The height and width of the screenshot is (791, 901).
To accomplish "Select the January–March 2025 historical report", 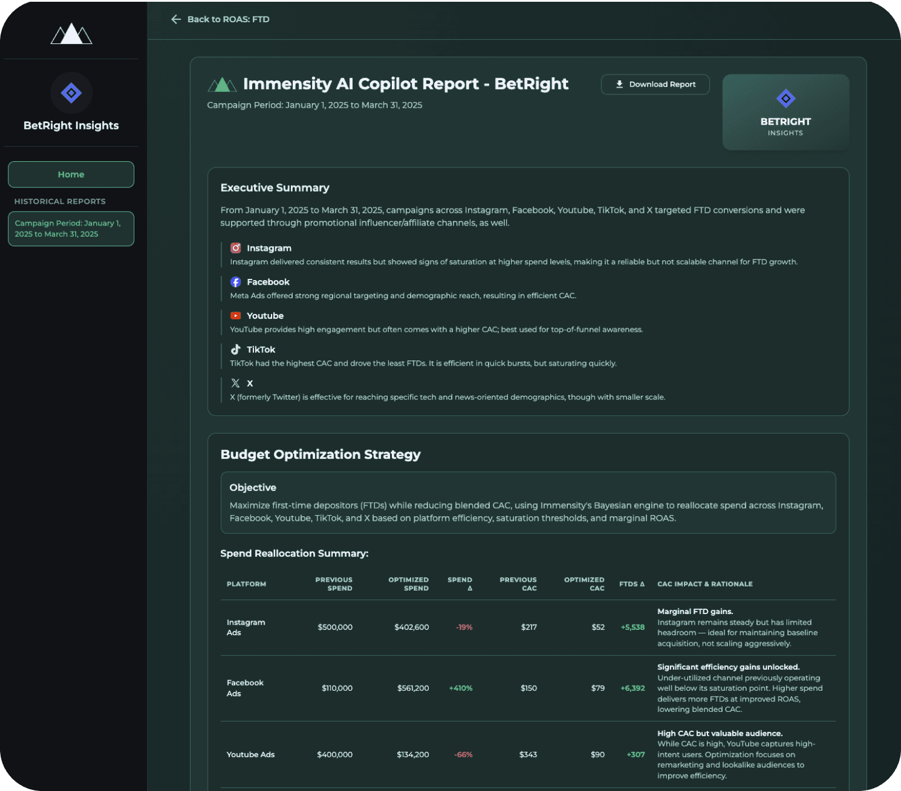I will tap(71, 229).
